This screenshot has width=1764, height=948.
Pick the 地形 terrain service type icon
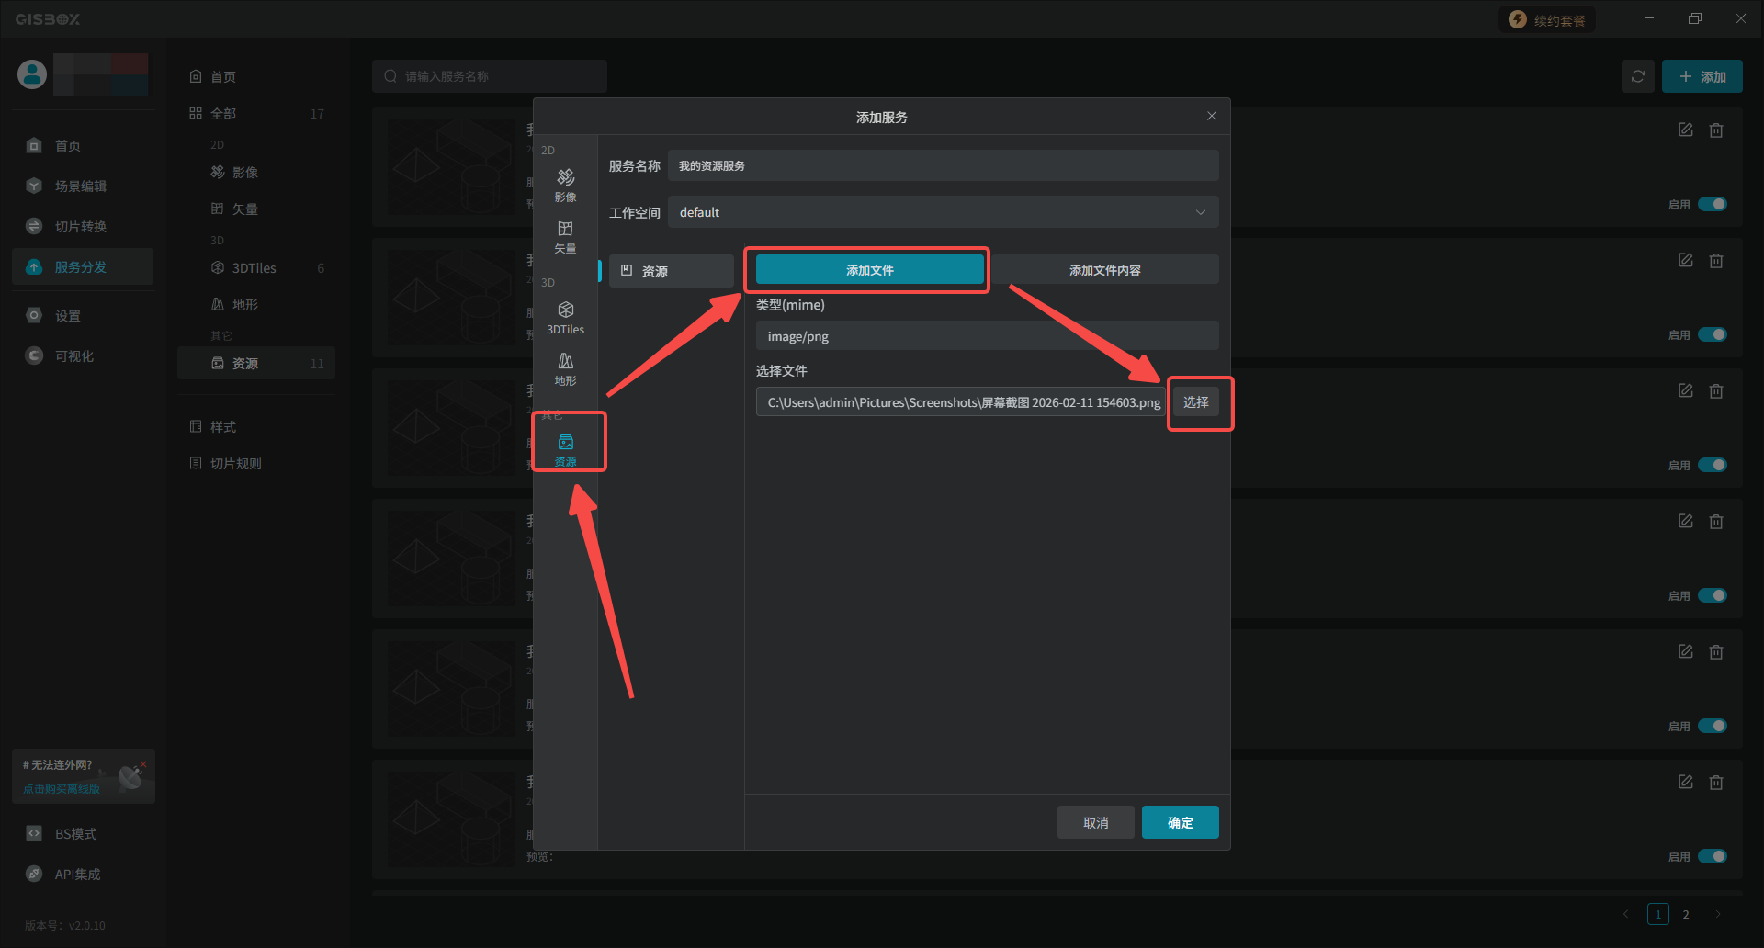tap(565, 368)
